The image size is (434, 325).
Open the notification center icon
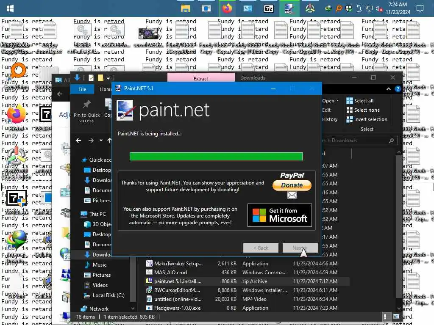pyautogui.click(x=420, y=8)
